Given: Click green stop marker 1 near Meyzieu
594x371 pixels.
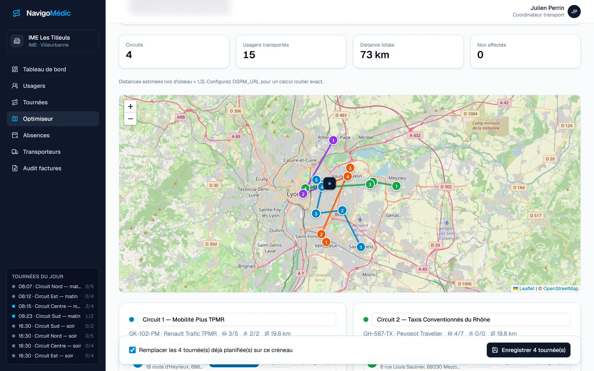Looking at the screenshot, I should click(396, 186).
